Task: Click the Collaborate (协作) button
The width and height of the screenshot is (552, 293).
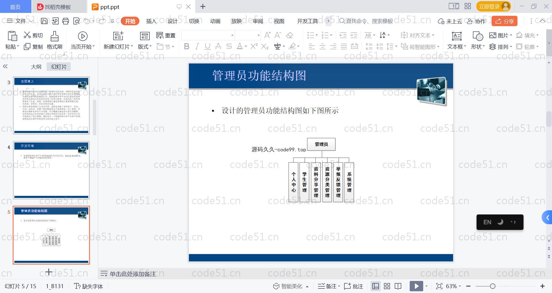Action: pos(476,21)
